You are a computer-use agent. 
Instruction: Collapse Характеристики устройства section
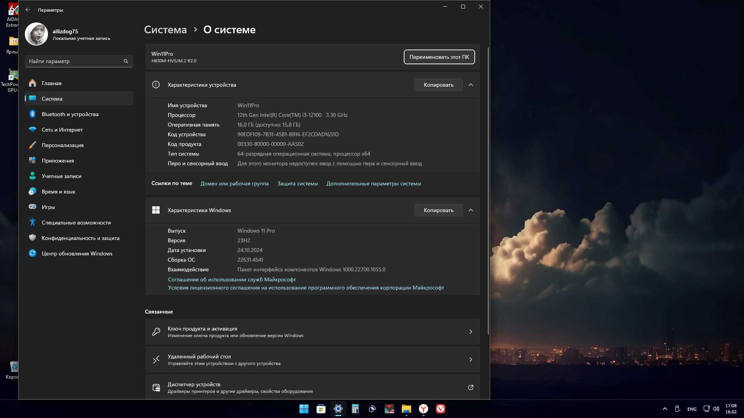point(471,85)
